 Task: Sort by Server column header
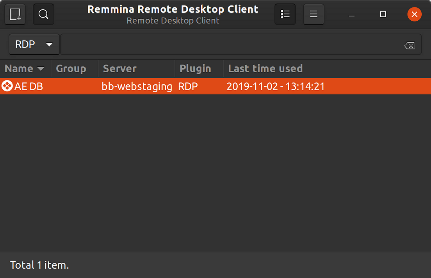(136, 68)
